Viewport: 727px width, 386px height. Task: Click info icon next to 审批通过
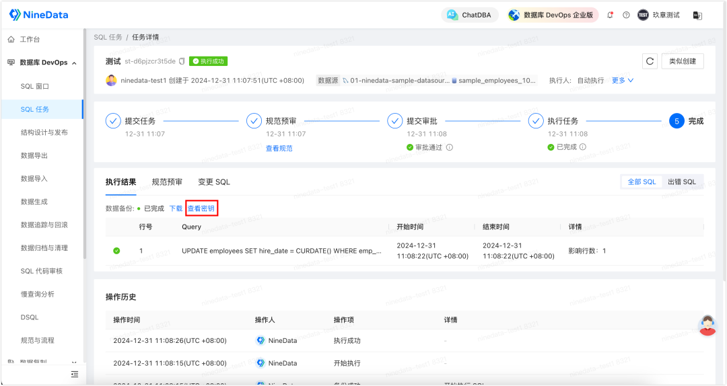coord(450,147)
